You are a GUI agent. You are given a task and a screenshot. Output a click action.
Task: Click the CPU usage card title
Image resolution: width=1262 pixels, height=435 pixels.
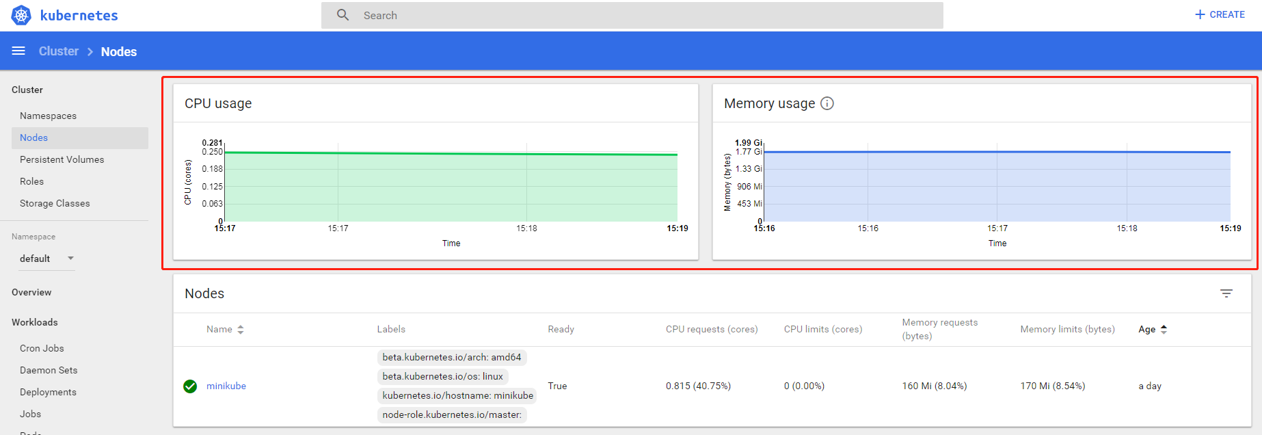(x=218, y=103)
